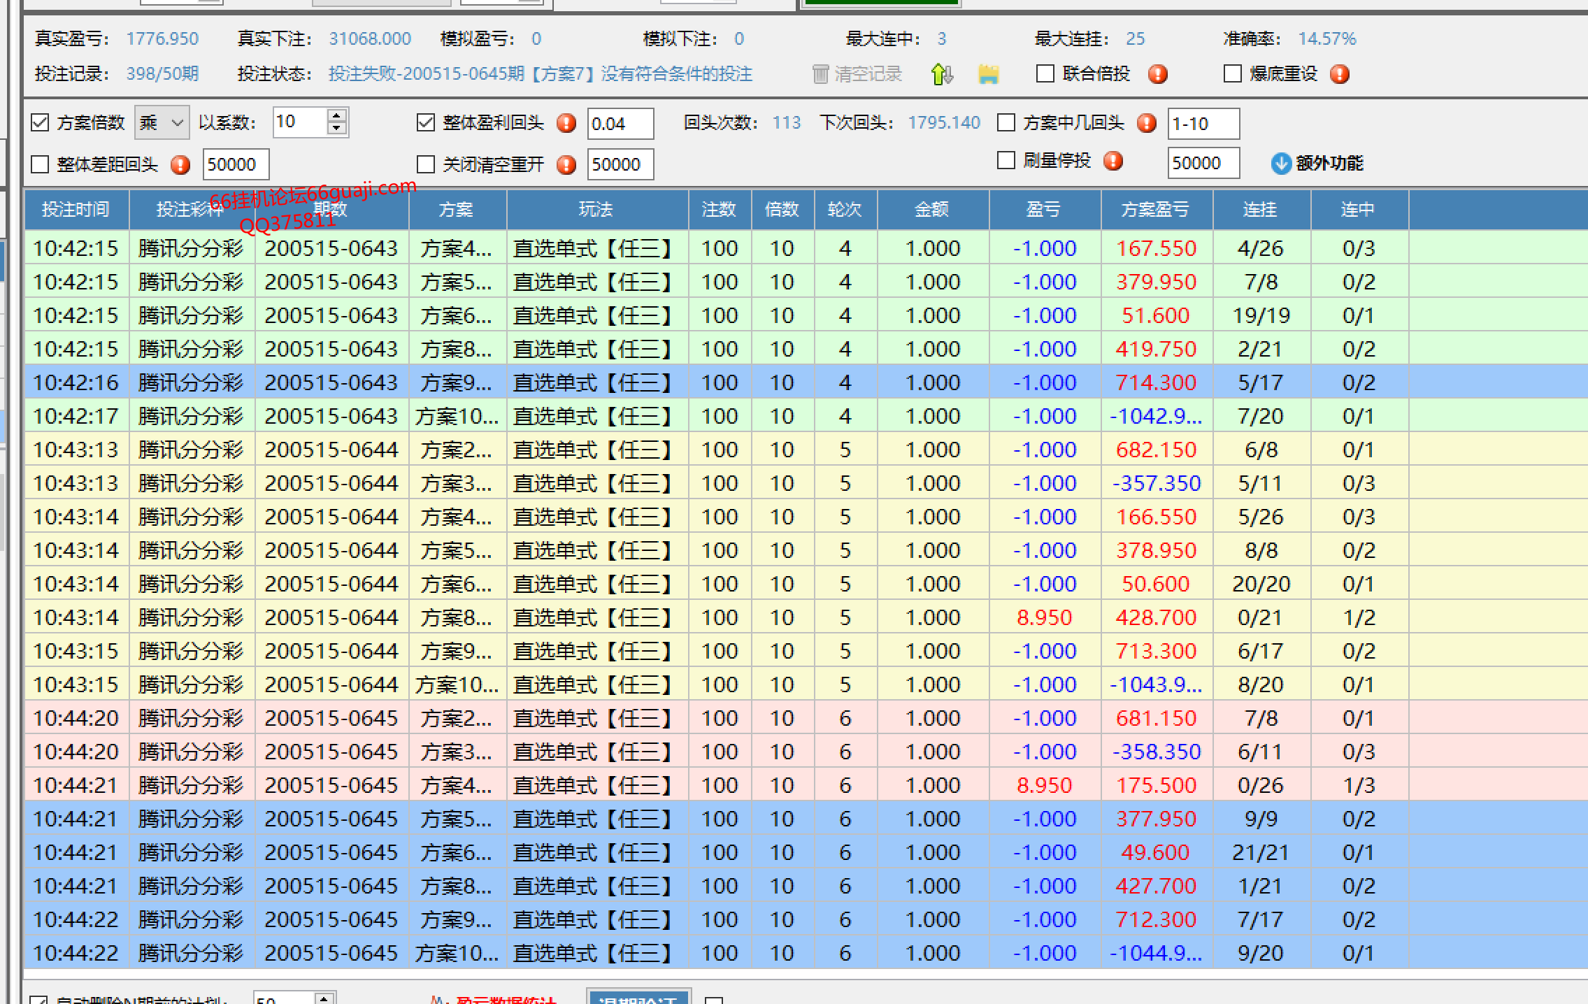Image resolution: width=1588 pixels, height=1004 pixels.
Task: Click the yellow save disk icon
Action: [988, 74]
